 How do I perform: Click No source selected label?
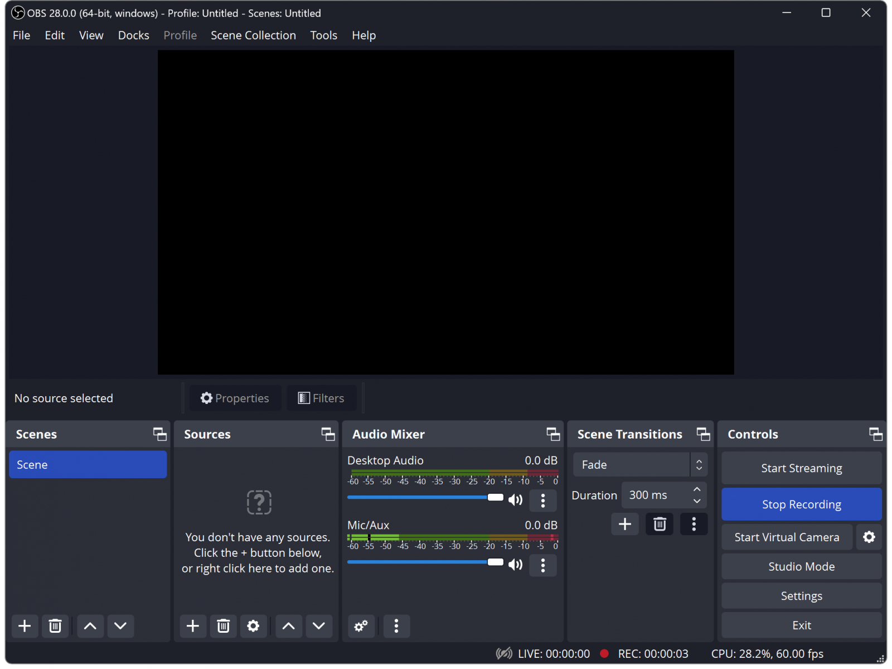64,398
